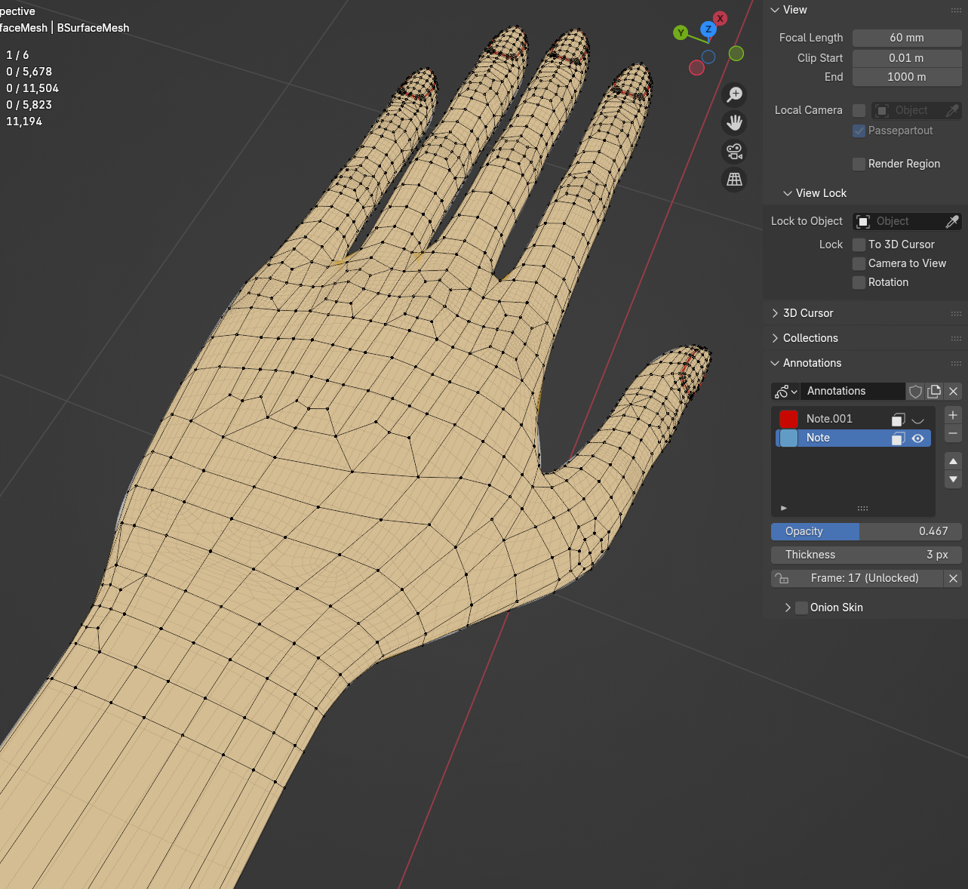Pick Lock to Object with eyedropper

952,221
